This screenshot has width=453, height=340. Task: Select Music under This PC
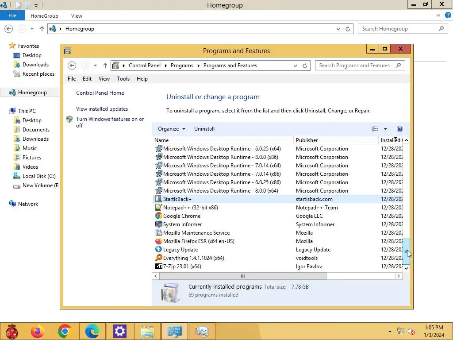pyautogui.click(x=30, y=148)
